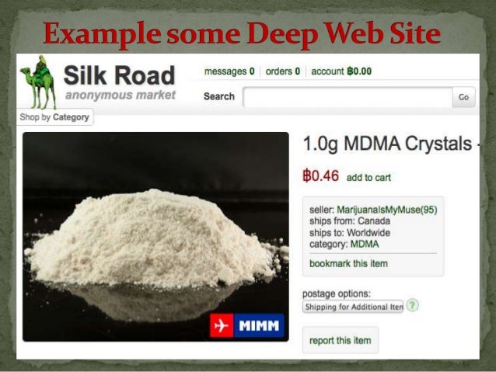Image resolution: width=496 pixels, height=372 pixels.
Task: Click the MIMM airplane badge on photo
Action: [247, 325]
